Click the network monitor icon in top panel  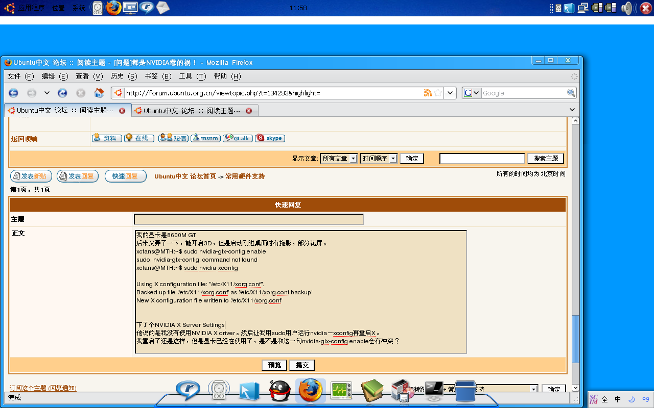click(x=582, y=8)
